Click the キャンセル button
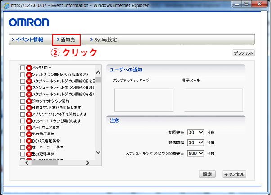 [234, 174]
